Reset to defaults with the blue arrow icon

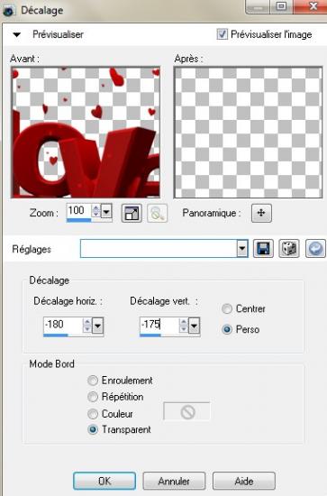pos(315,249)
